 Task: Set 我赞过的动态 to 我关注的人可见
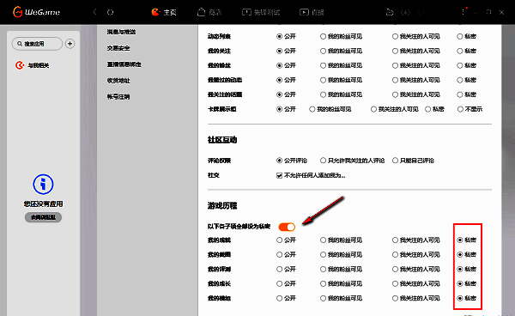tap(395, 80)
